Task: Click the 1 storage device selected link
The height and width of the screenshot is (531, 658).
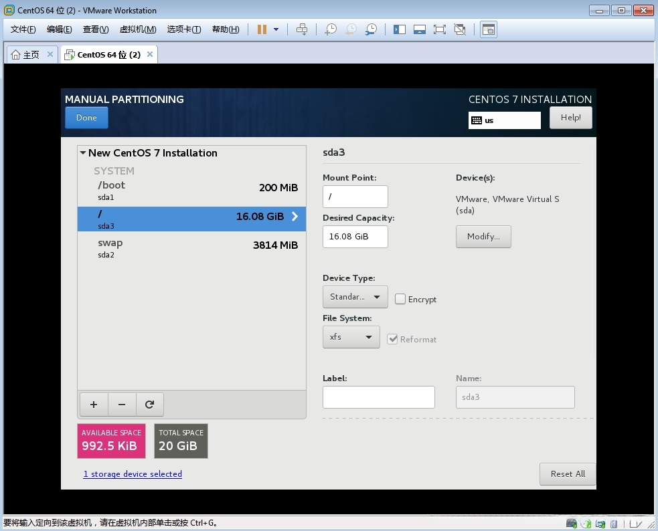Action: point(133,474)
